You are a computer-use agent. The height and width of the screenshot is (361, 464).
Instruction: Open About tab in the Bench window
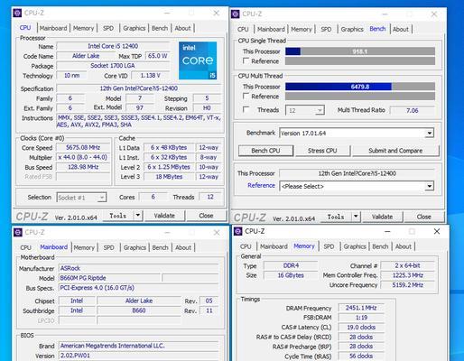point(401,29)
